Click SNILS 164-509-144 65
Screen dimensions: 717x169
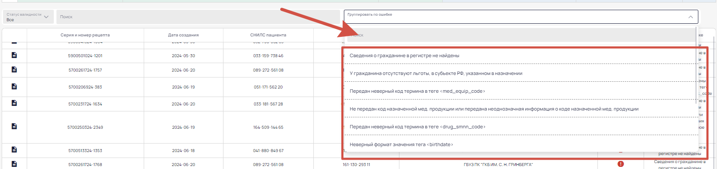[268, 127]
